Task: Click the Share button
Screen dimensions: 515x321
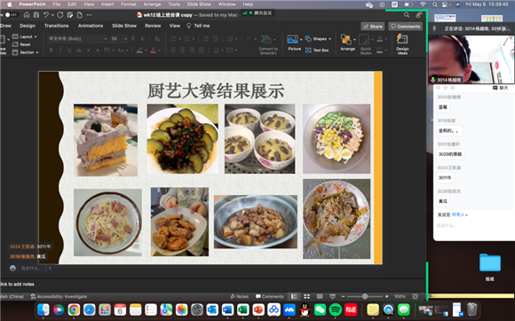Action: [373, 27]
